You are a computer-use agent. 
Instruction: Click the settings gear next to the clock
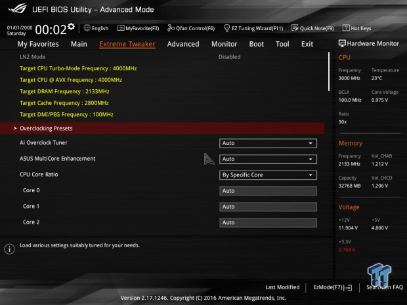point(71,26)
